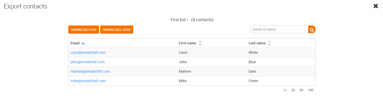Show 10 contacts per page
This screenshot has height=104, width=383.
tap(285, 90)
